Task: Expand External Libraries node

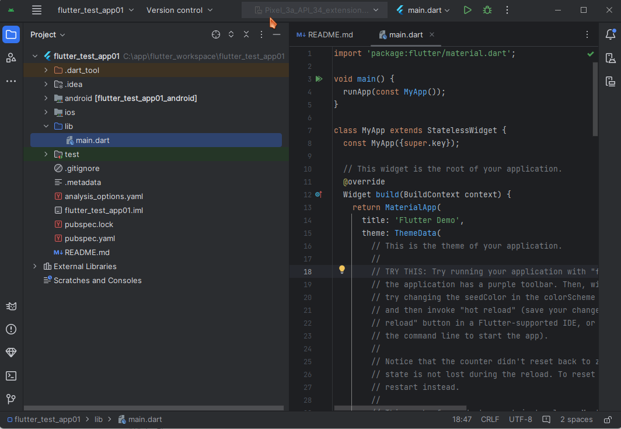Action: [x=35, y=266]
